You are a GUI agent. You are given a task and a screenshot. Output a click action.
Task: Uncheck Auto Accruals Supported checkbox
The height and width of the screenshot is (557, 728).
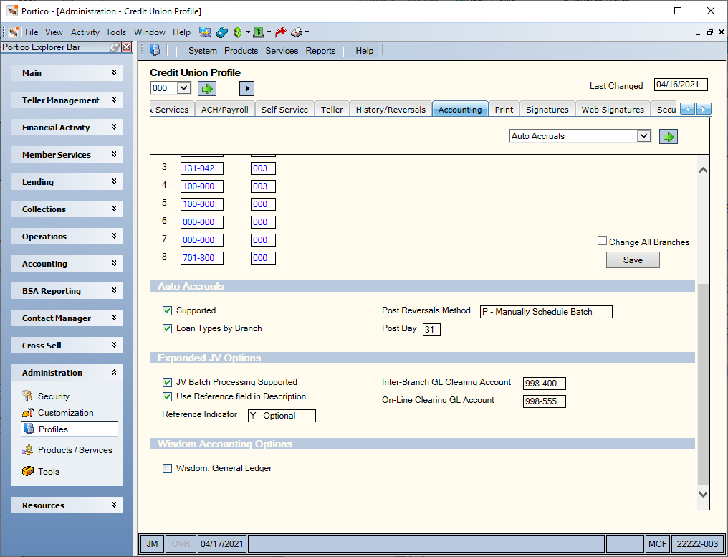click(167, 310)
